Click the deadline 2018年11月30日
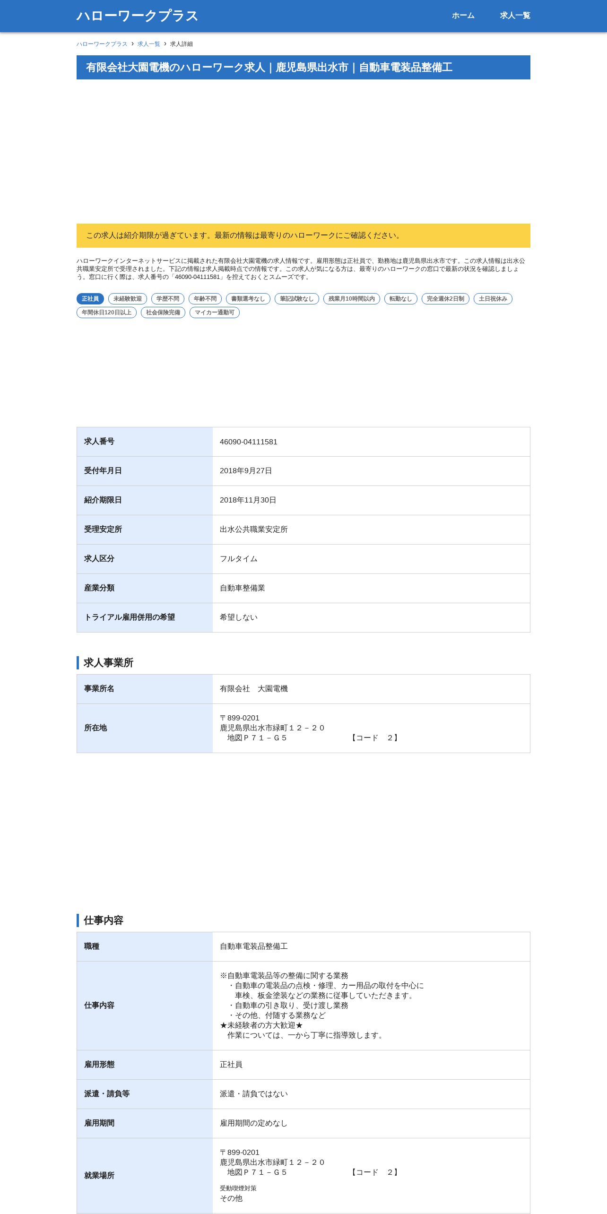607x1214 pixels. 248,500
